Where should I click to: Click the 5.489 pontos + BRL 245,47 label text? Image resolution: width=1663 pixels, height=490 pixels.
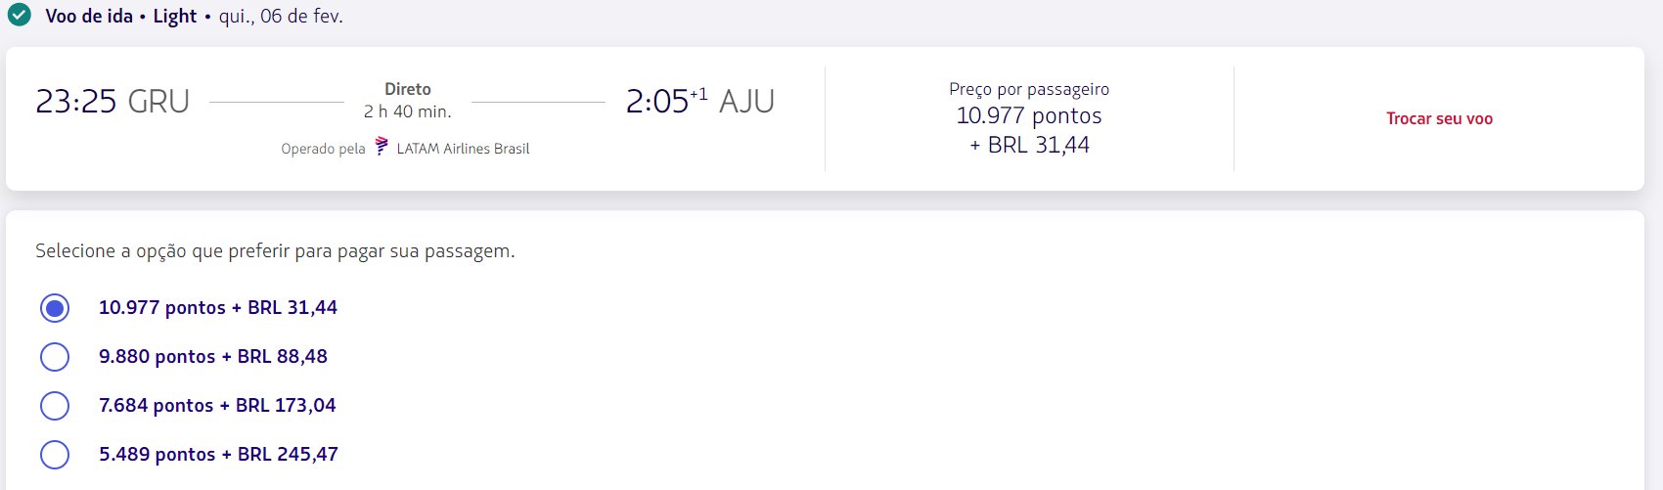pyautogui.click(x=218, y=454)
